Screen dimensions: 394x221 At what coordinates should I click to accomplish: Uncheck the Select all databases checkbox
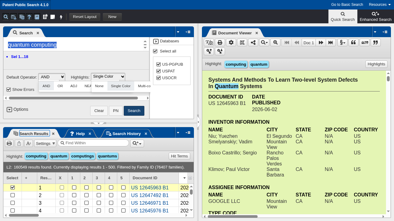pos(155,51)
